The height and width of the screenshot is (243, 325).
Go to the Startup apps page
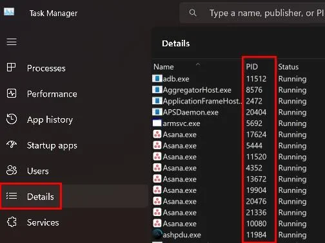coord(52,146)
